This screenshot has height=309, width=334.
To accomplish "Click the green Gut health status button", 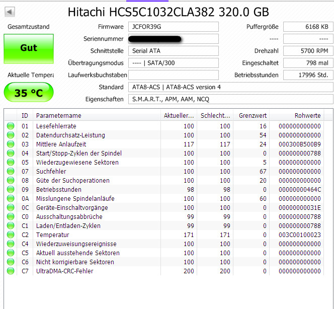I will point(29,49).
